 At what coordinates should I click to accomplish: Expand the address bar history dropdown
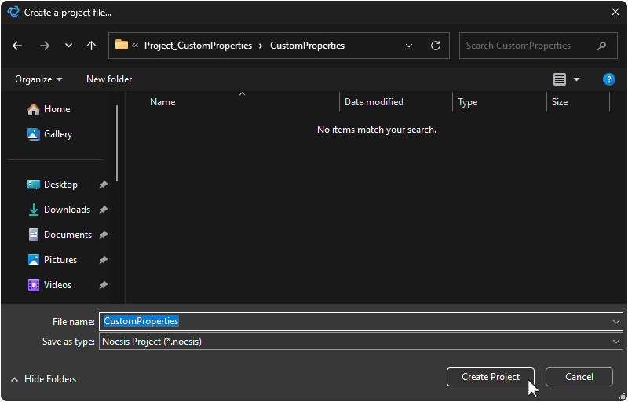(409, 46)
